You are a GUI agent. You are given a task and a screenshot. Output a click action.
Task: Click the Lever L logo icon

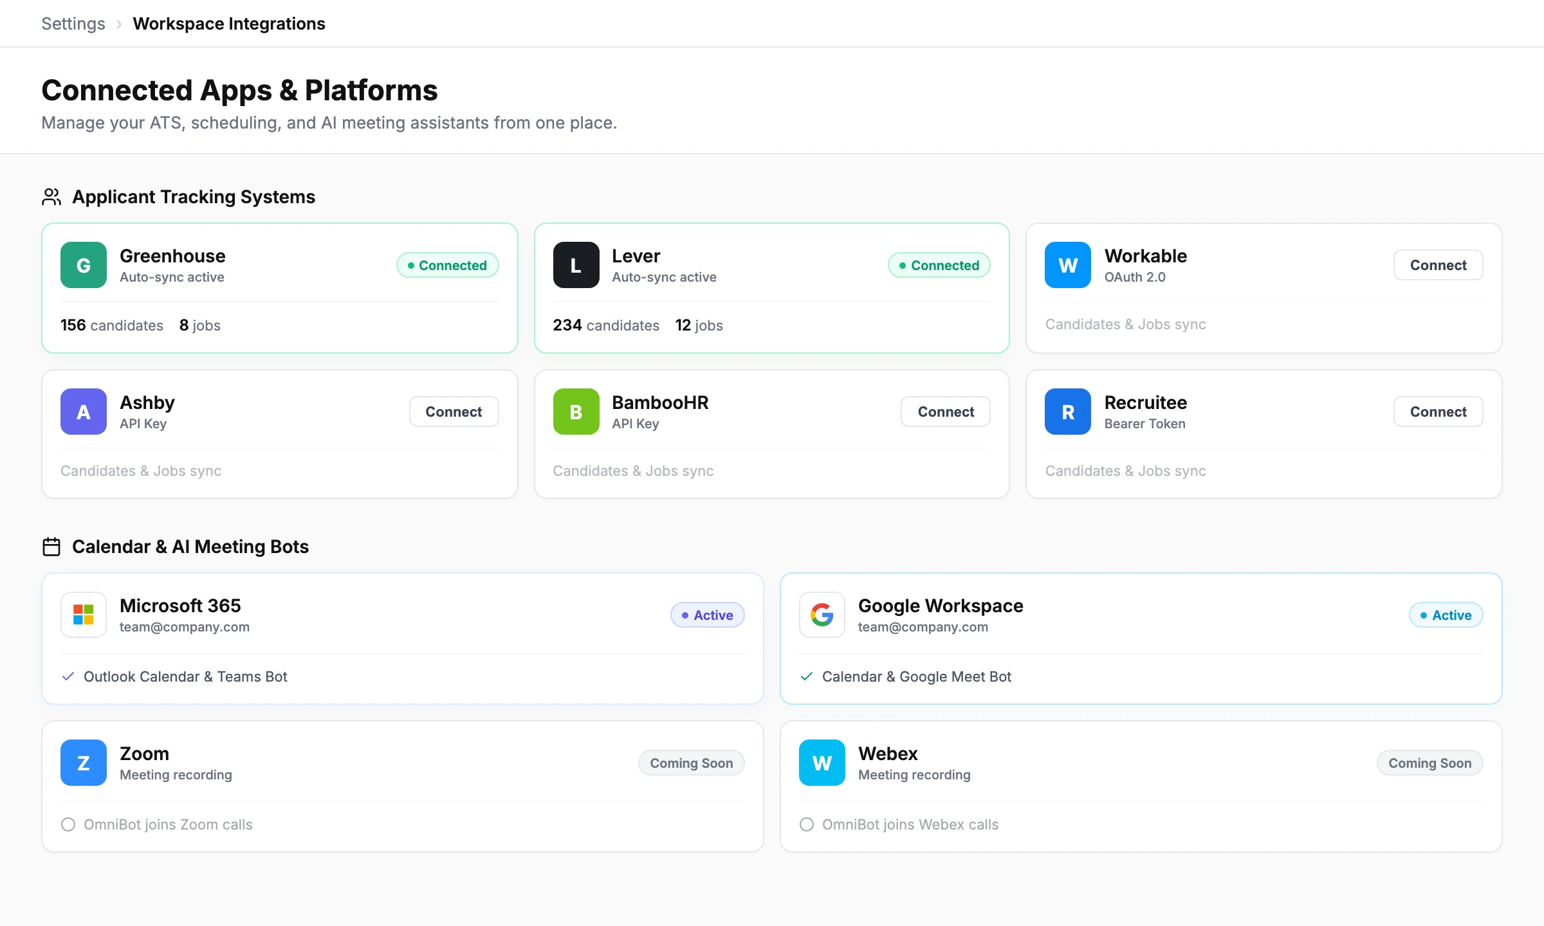(576, 265)
